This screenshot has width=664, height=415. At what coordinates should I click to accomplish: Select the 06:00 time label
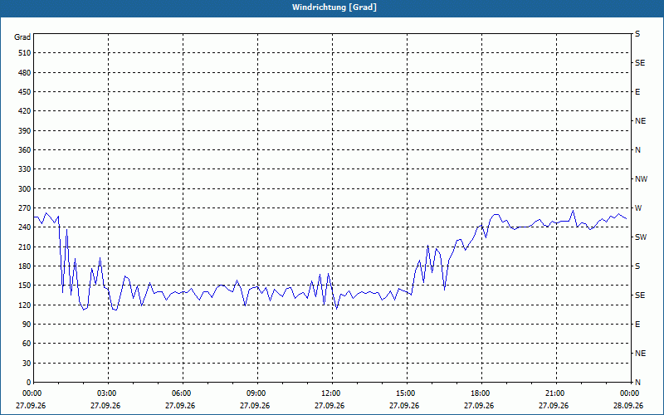(181, 393)
